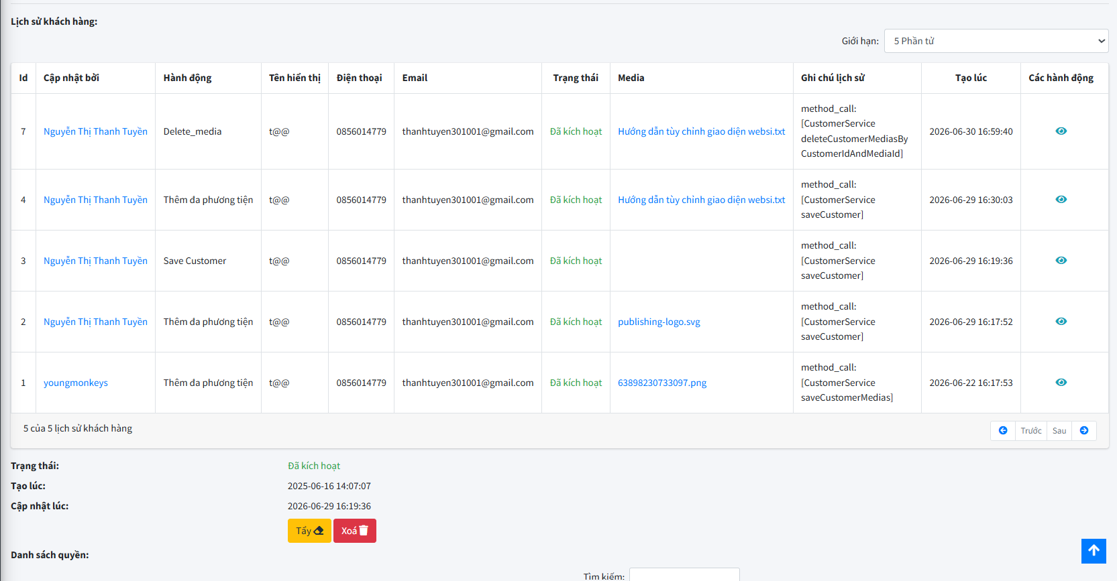Open Nguyễn Thị Thanh Tuyền link in row 7

click(95, 131)
